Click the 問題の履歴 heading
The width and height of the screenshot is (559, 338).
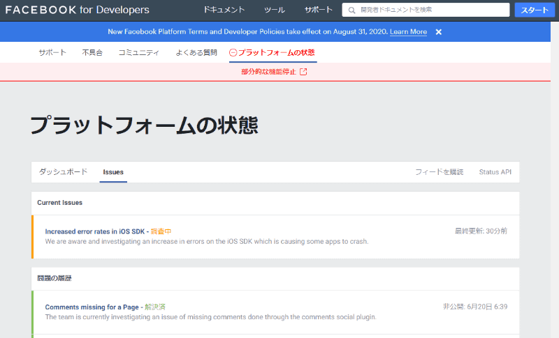coord(55,278)
